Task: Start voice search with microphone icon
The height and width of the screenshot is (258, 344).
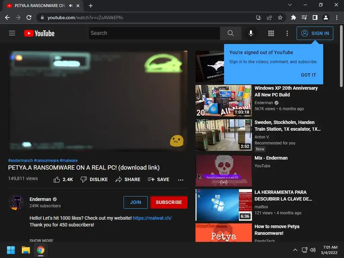Action: [251, 33]
